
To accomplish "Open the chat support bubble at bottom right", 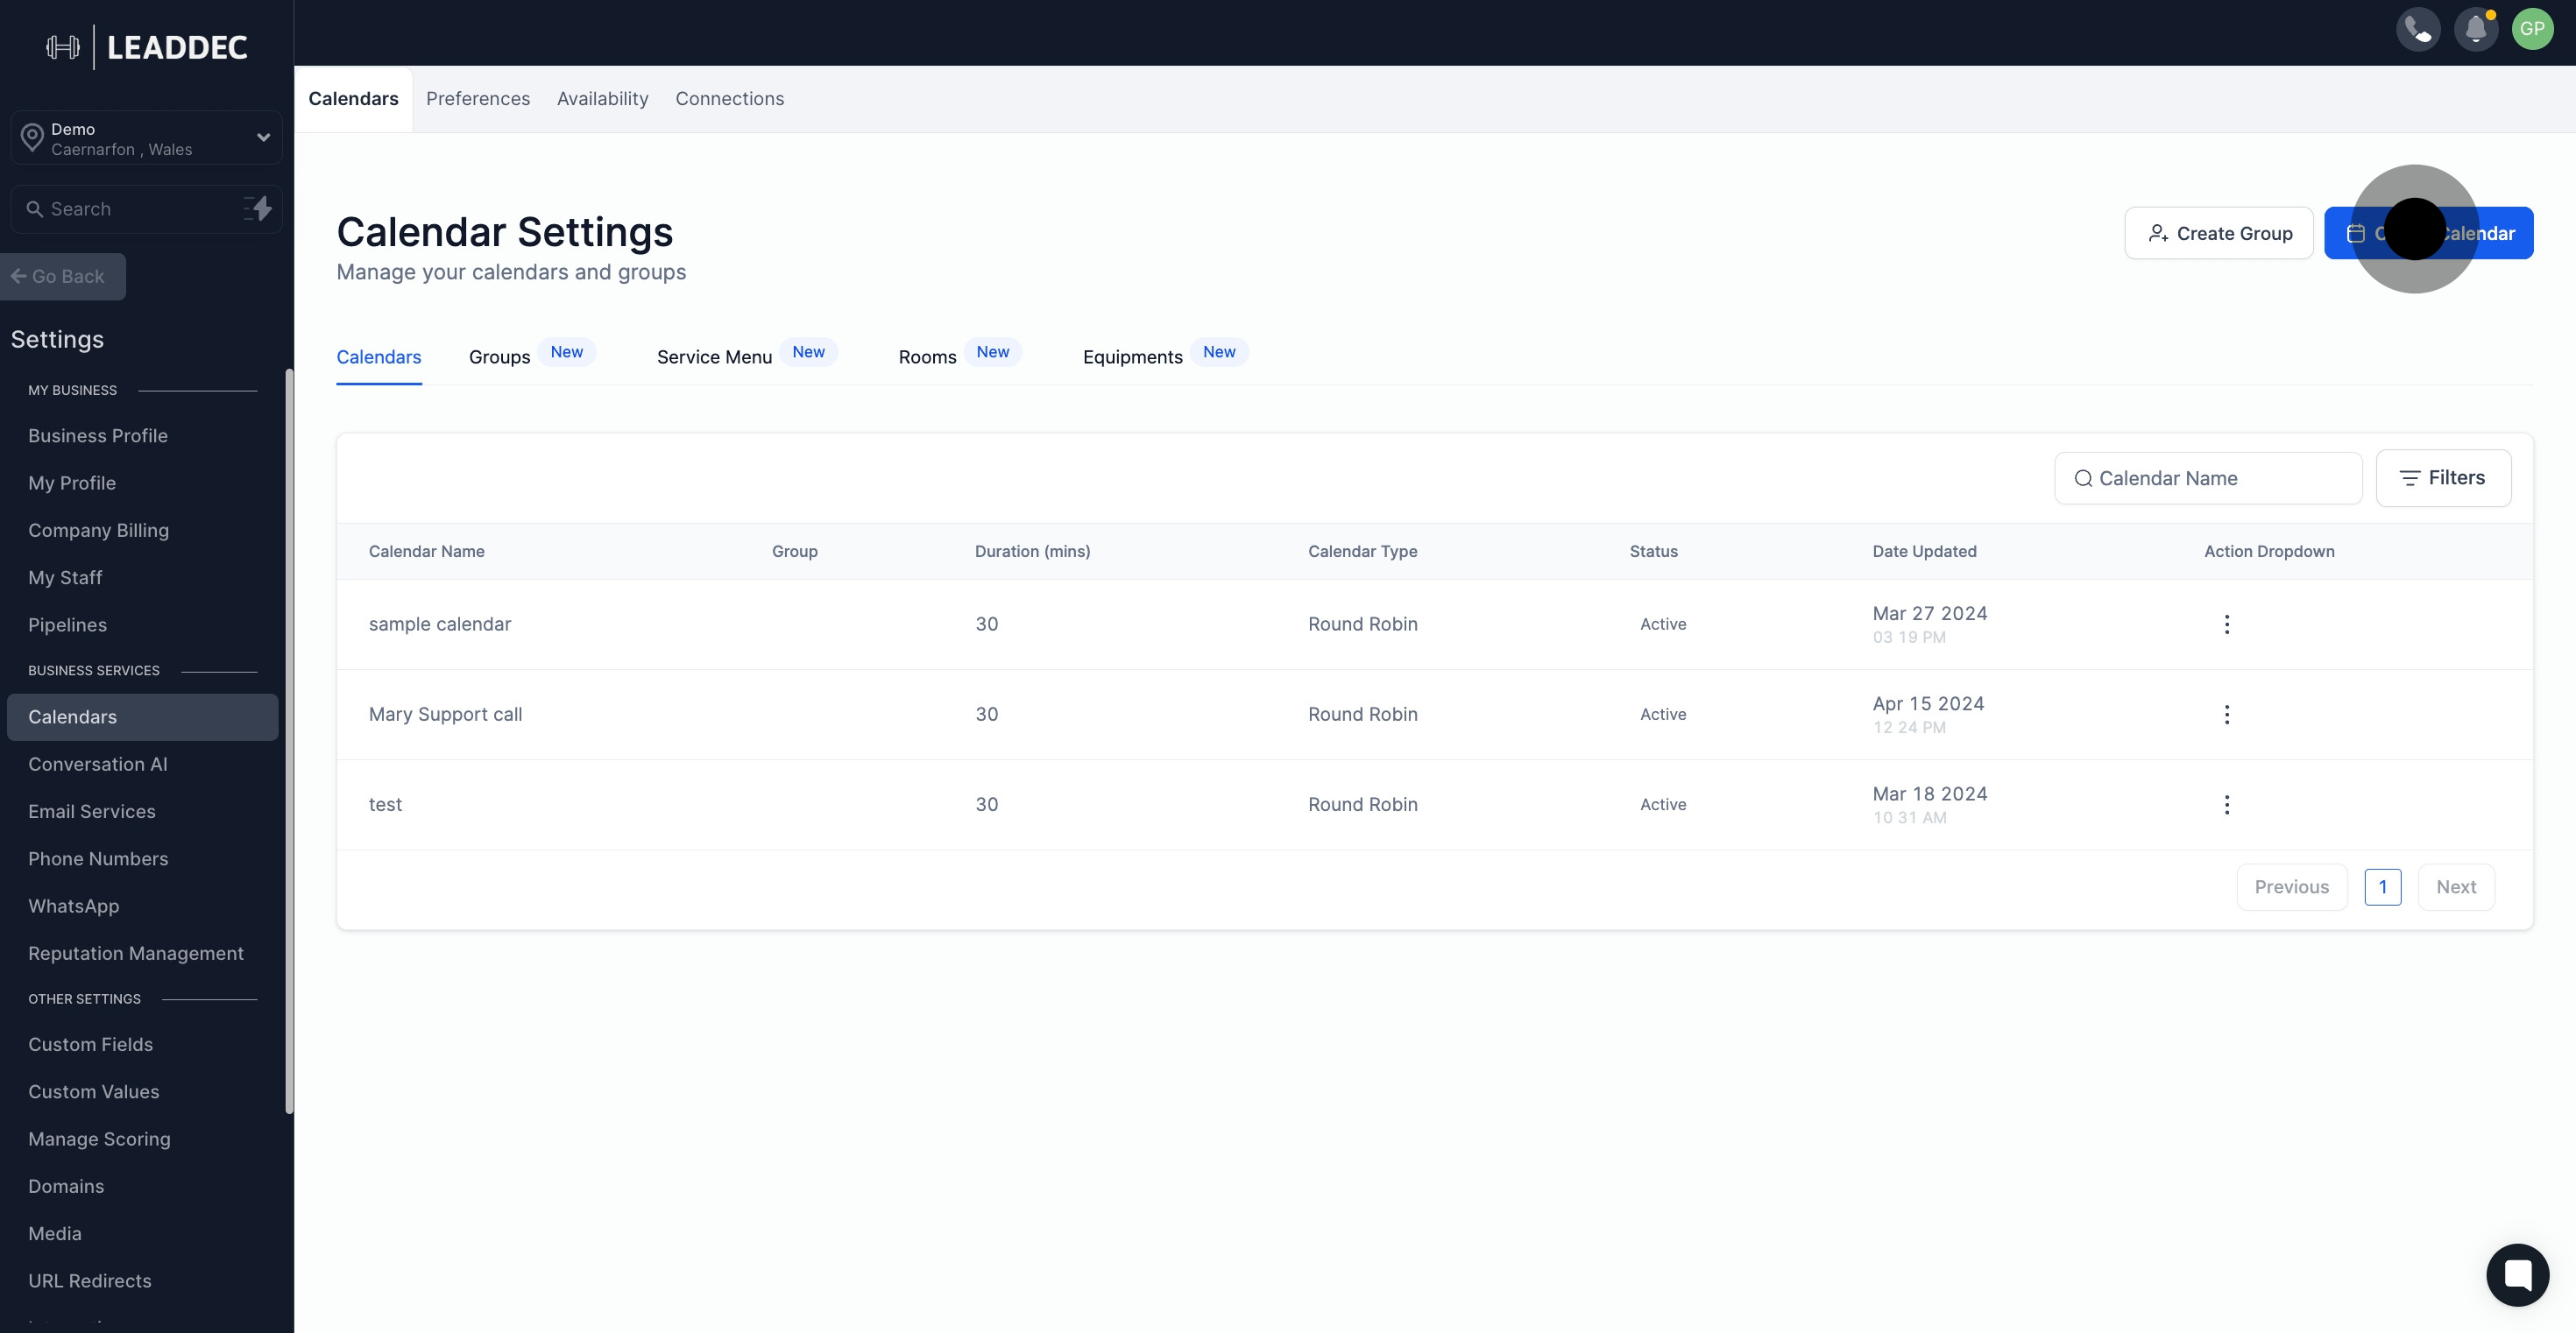I will coord(2518,1274).
